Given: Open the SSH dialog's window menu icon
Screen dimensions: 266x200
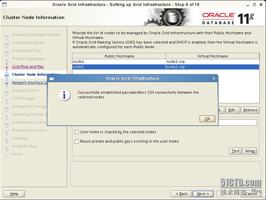Looking at the screenshot, I should tap(52, 78).
